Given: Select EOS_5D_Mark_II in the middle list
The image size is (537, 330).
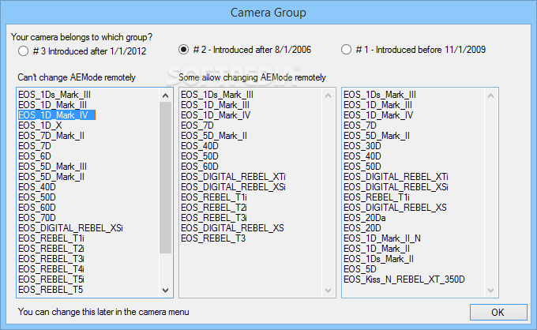Looking at the screenshot, I should [x=214, y=136].
